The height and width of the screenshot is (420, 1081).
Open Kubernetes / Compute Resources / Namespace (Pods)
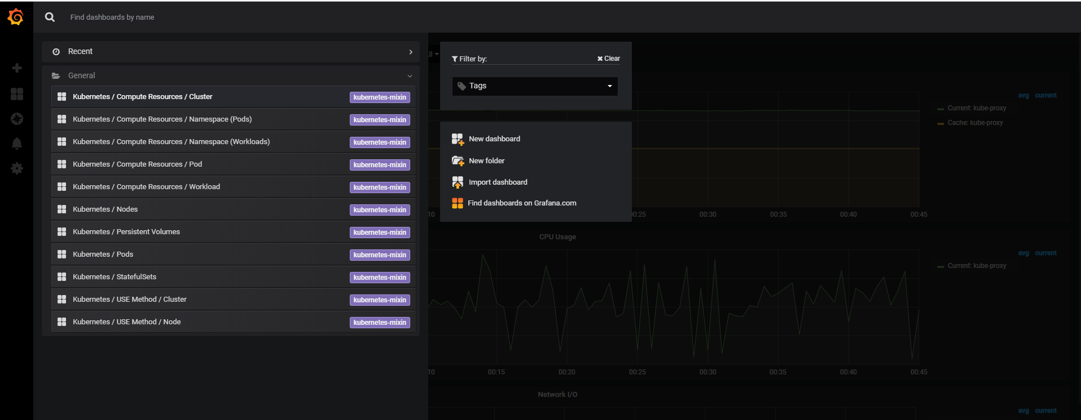tap(234, 119)
